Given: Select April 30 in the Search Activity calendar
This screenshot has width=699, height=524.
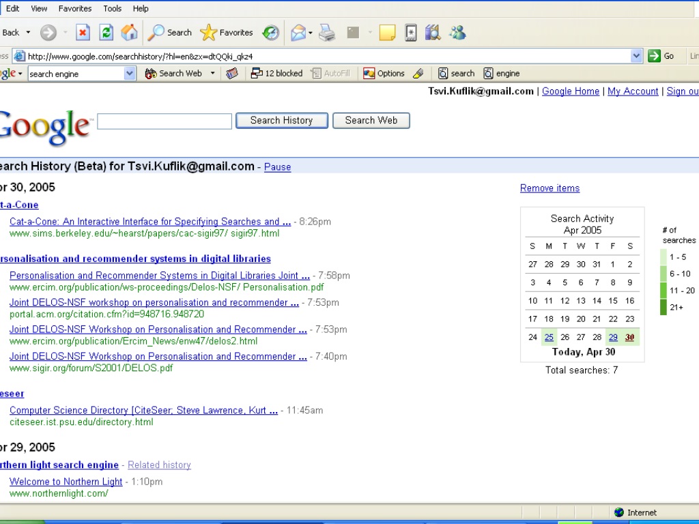Looking at the screenshot, I should [629, 337].
